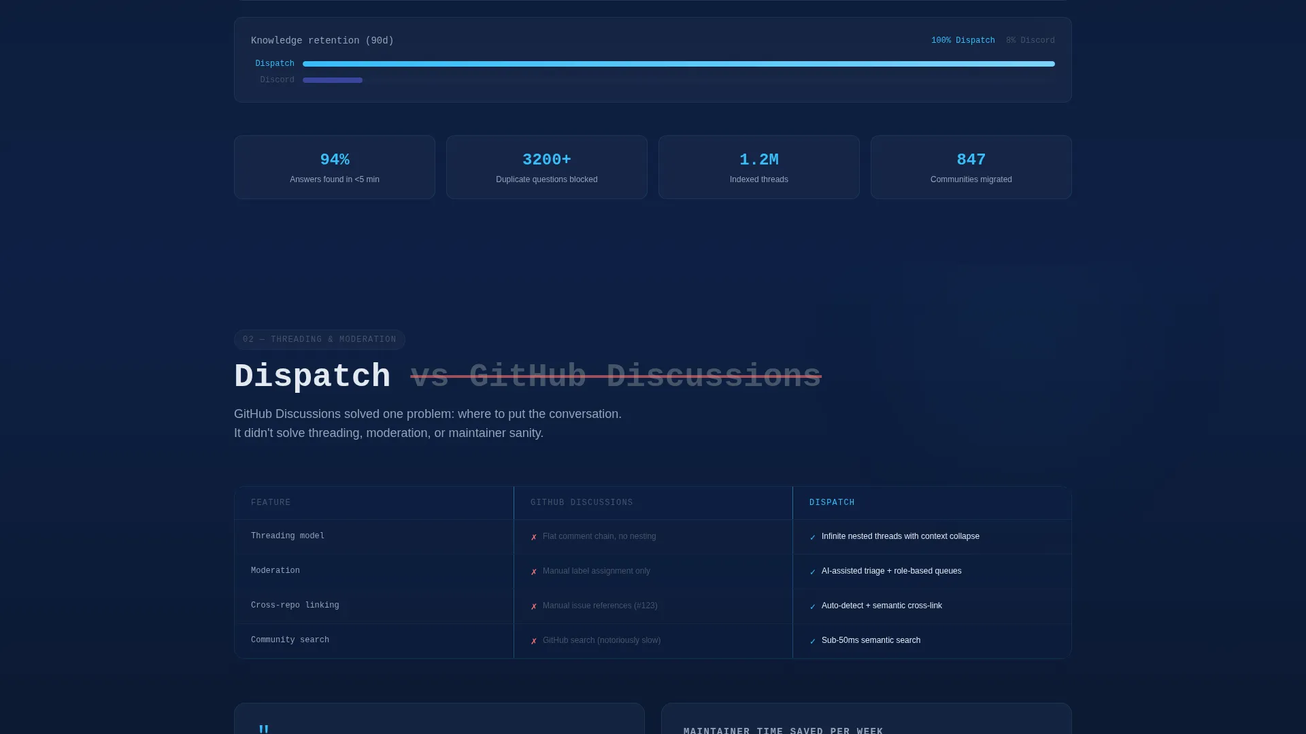Image resolution: width=1306 pixels, height=734 pixels.
Task: Click the GitHub search (notoriously slow) cell
Action: pyautogui.click(x=601, y=640)
